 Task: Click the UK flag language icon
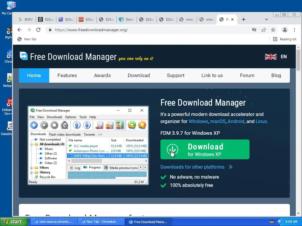(x=271, y=57)
